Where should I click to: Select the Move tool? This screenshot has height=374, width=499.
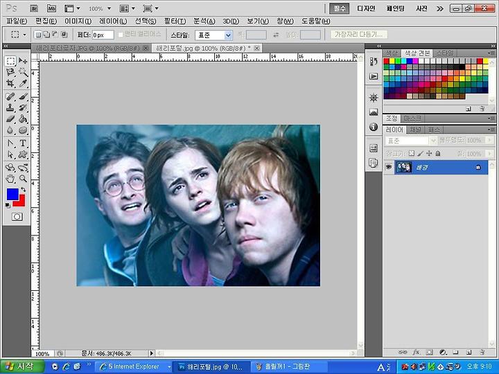23,60
